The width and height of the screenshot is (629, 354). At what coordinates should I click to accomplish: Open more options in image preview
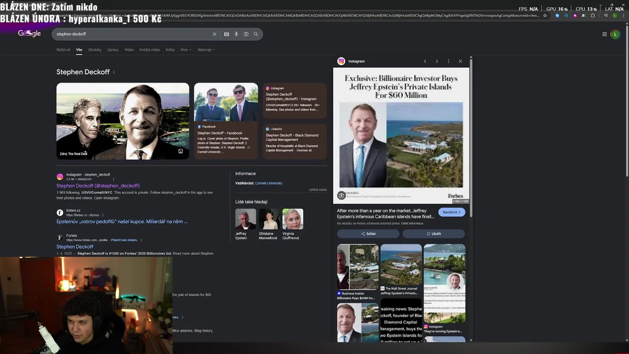[448, 61]
